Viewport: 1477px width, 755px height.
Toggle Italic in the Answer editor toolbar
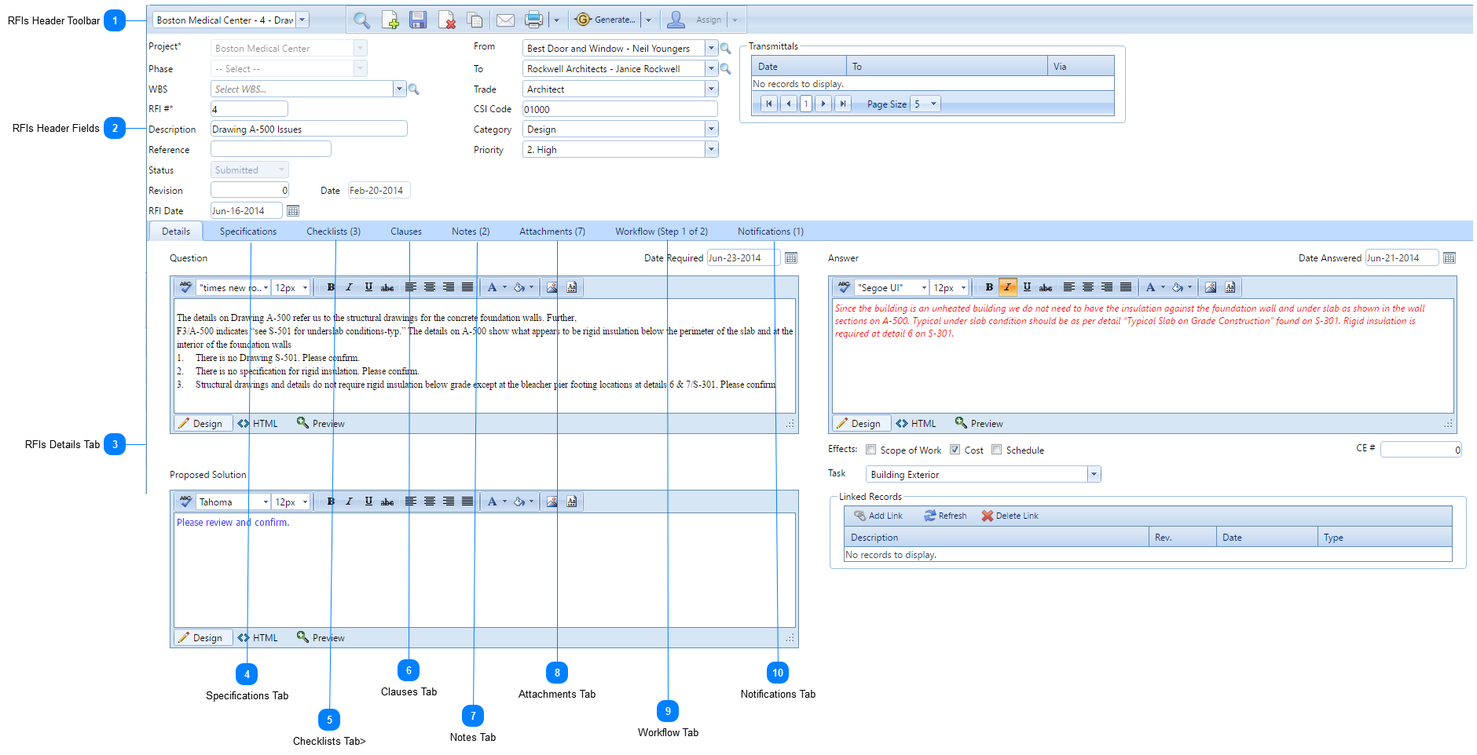click(1008, 287)
